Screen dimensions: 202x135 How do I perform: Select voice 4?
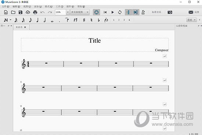click(129, 20)
